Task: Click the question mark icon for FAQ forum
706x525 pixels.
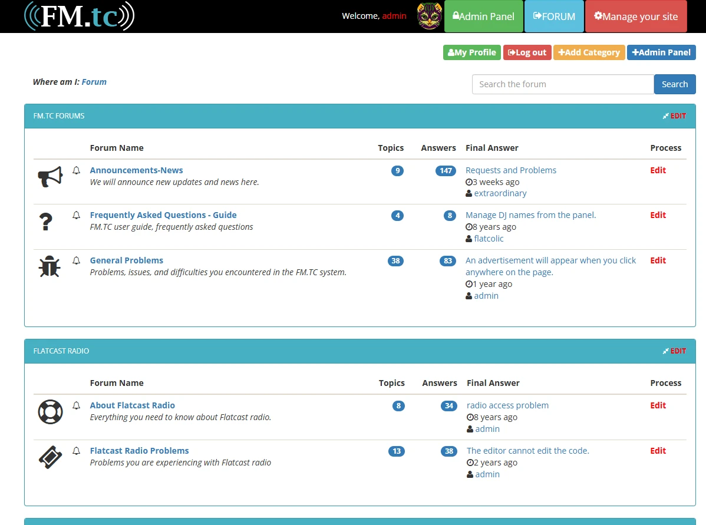Action: tap(46, 222)
